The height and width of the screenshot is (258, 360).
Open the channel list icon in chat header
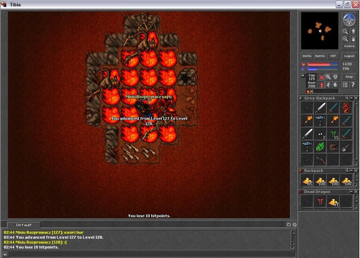[289, 225]
